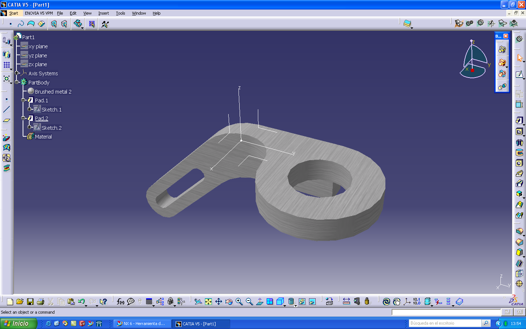
Task: Open ENOVIA V5 VPM menu
Action: coord(39,13)
